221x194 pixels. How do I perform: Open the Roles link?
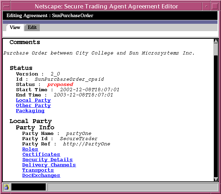point(30,149)
